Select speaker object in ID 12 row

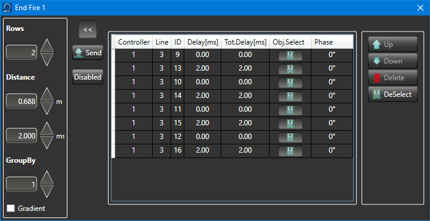[x=290, y=137]
